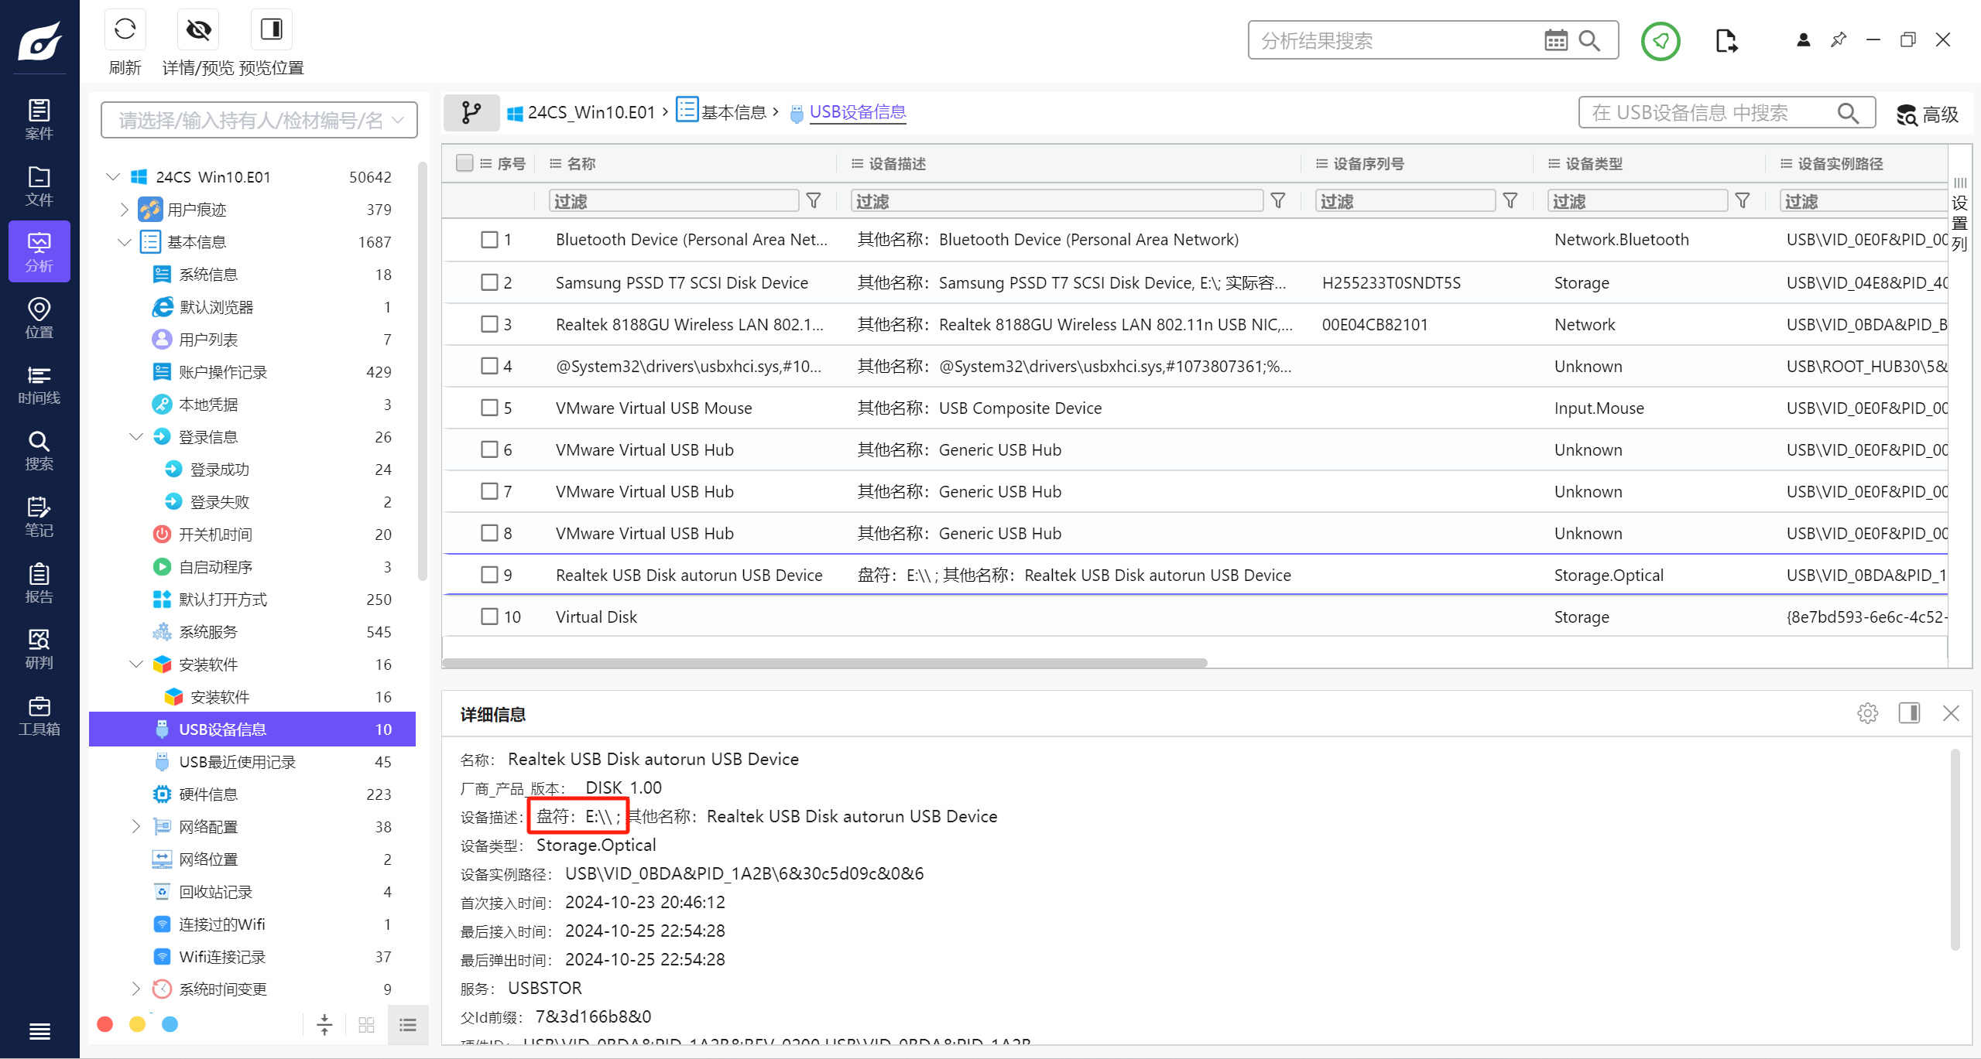This screenshot has height=1059, width=1981.
Task: Click the red color filter dot
Action: click(105, 1024)
